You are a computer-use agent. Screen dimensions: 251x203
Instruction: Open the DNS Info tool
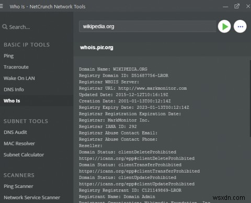(14, 89)
